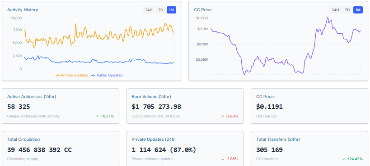The width and height of the screenshot is (370, 166).
Task: Click the CC Price stat card heading
Action: pyautogui.click(x=265, y=97)
